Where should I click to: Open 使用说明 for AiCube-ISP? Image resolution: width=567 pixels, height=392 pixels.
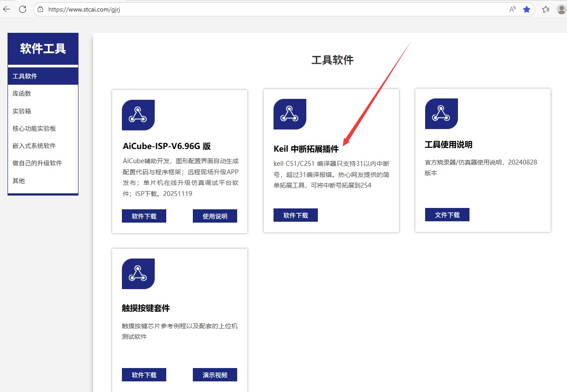click(x=215, y=216)
